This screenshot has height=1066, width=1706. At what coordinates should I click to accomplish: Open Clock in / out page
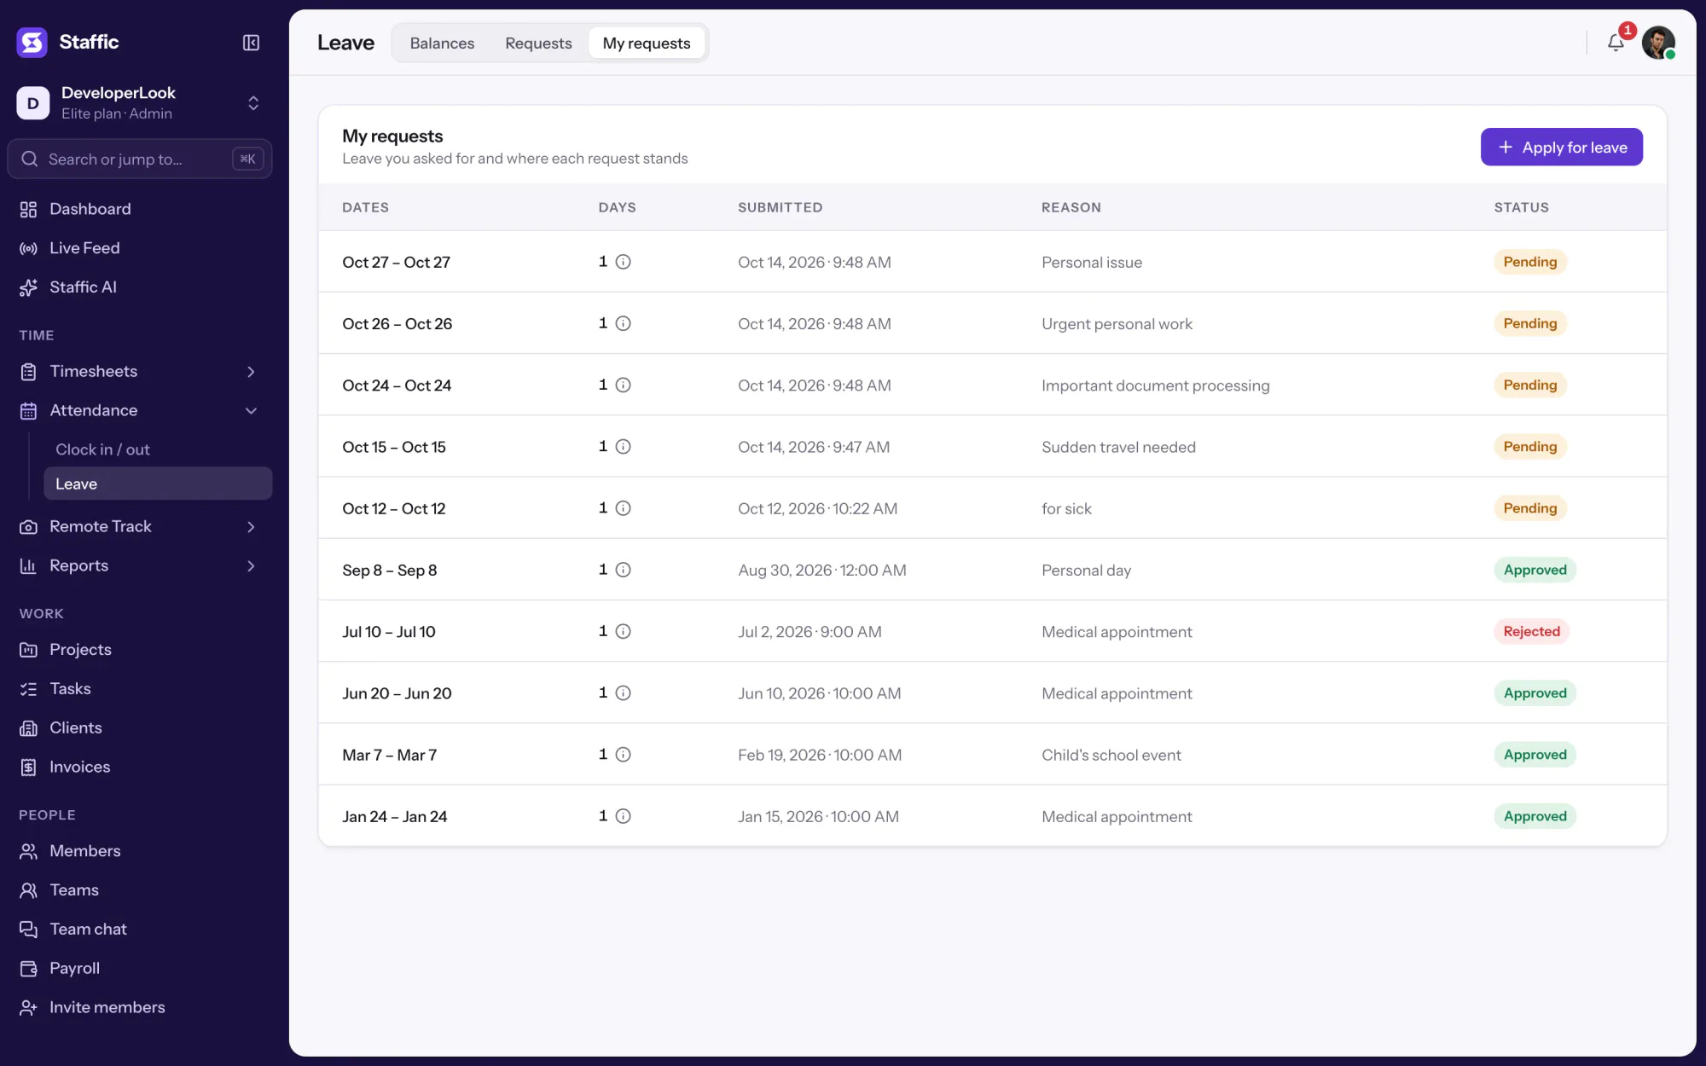pyautogui.click(x=158, y=449)
